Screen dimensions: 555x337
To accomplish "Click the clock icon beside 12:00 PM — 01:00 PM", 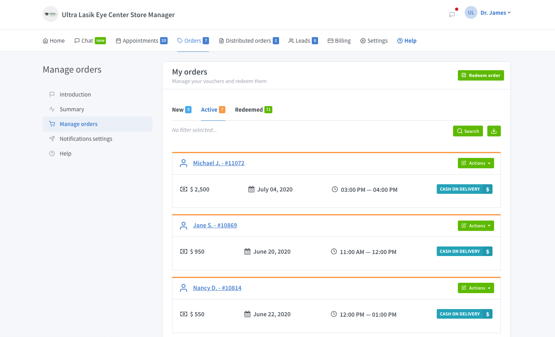I will tap(334, 314).
